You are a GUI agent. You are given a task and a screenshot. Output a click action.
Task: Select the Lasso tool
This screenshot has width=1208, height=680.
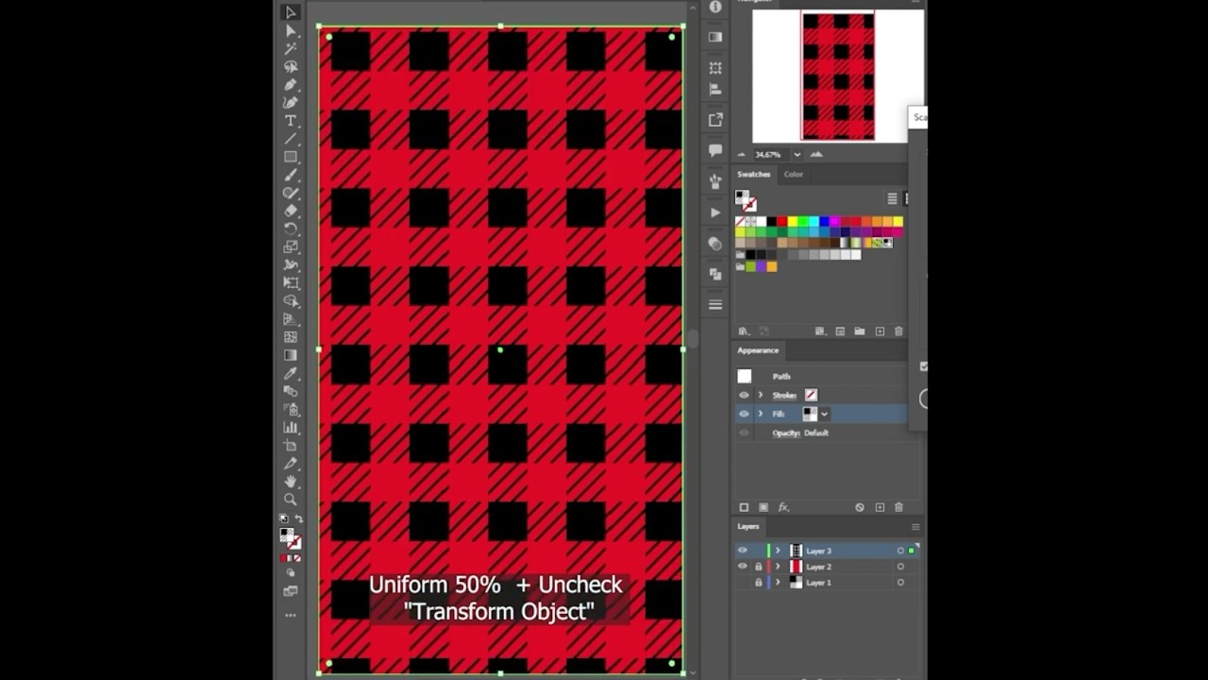pyautogui.click(x=291, y=67)
